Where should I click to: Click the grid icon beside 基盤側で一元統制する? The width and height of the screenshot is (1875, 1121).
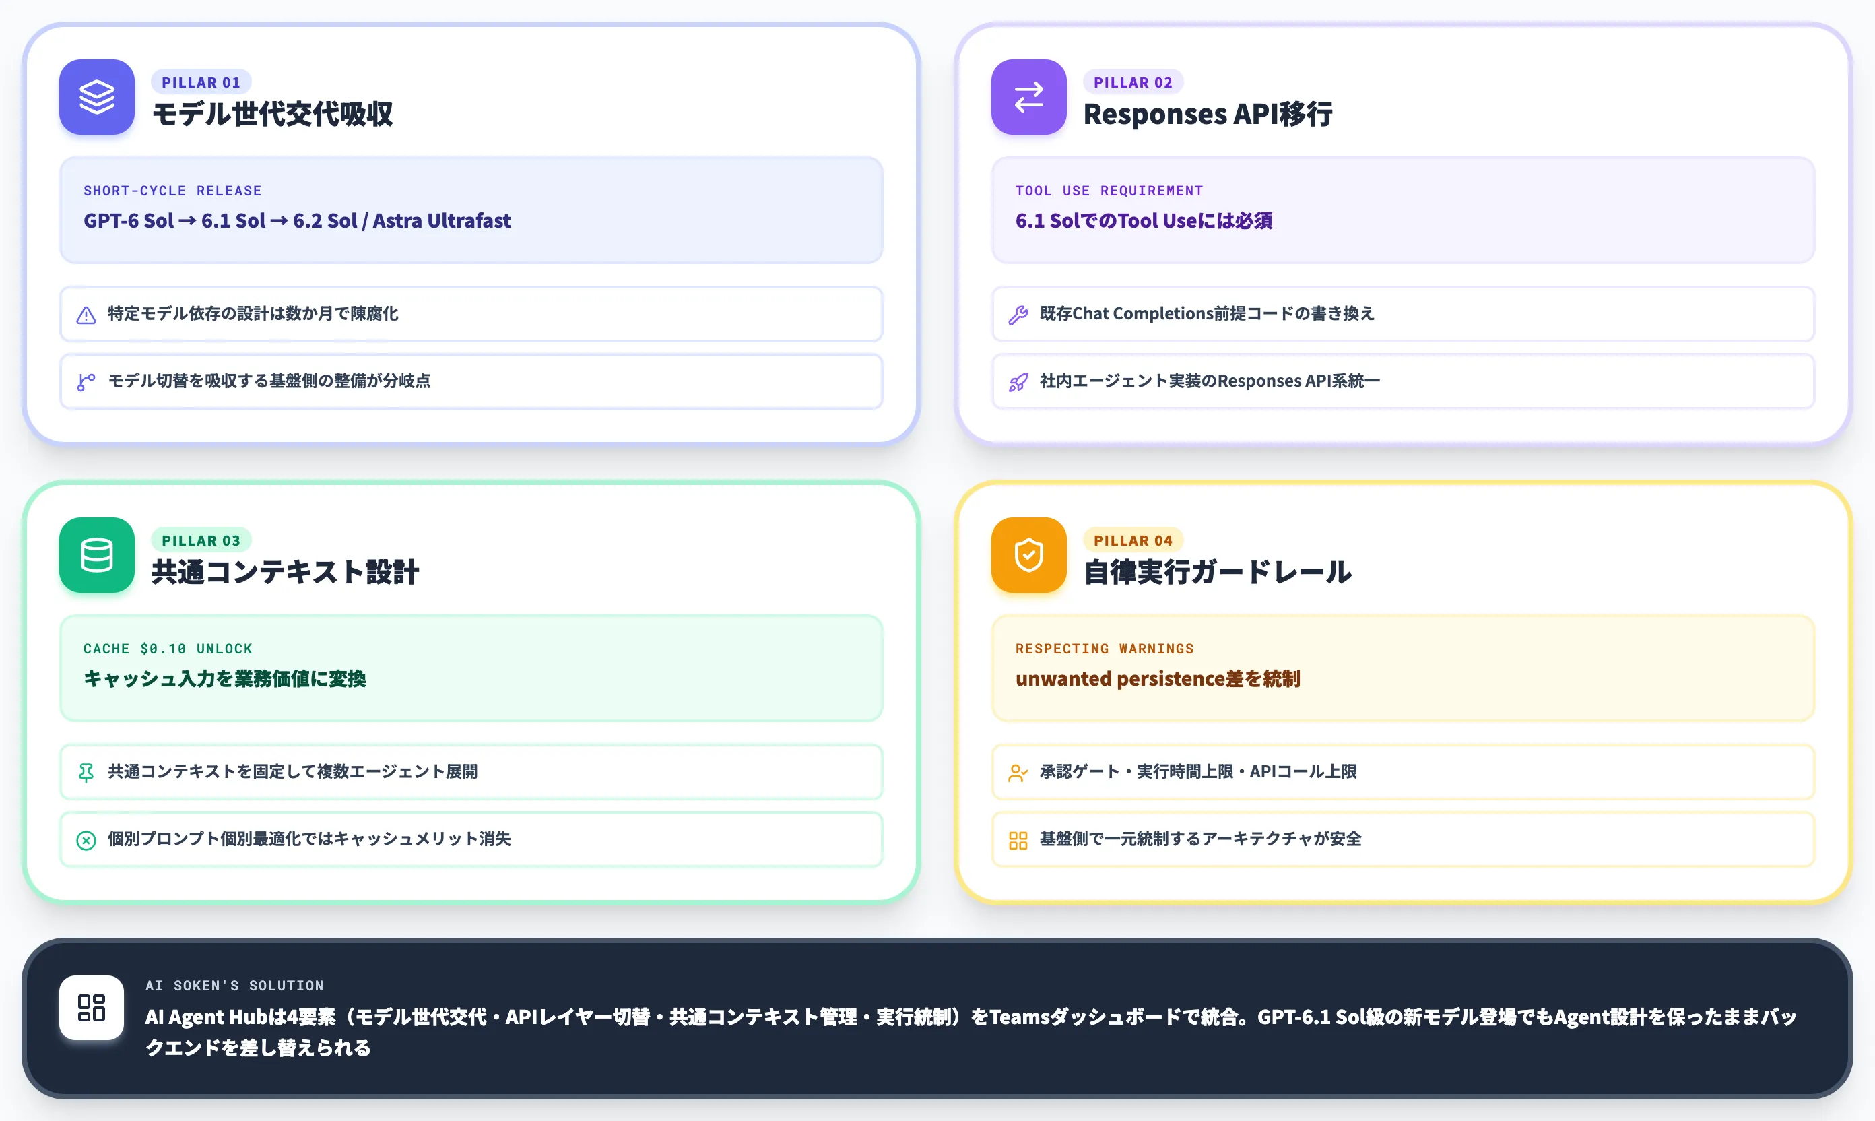(1018, 840)
